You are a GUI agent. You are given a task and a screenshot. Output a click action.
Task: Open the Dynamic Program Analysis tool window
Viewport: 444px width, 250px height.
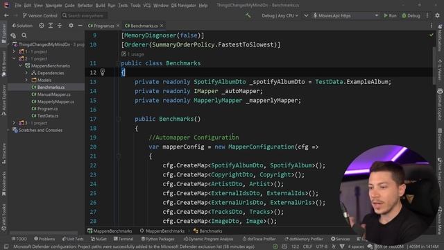click(x=208, y=239)
